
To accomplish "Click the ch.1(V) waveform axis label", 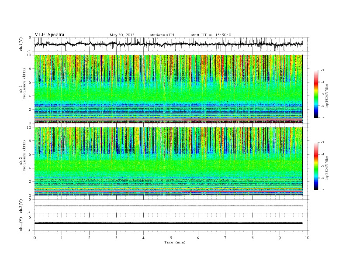I will (21, 44).
